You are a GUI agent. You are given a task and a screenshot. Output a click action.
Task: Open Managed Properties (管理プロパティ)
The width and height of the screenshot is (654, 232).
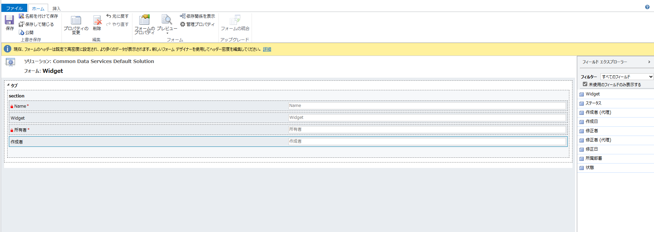197,24
